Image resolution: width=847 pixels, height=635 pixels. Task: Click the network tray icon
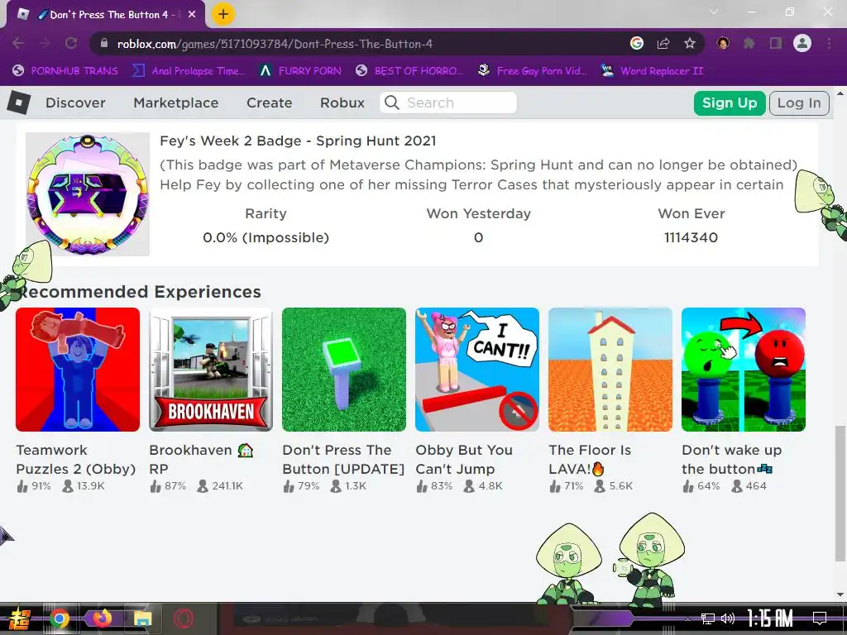pyautogui.click(x=707, y=618)
